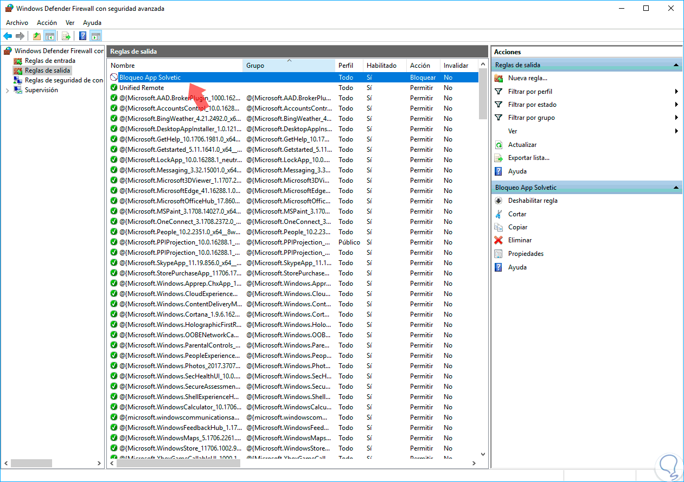
Task: Sort by the Invalidar column header
Action: pos(459,65)
